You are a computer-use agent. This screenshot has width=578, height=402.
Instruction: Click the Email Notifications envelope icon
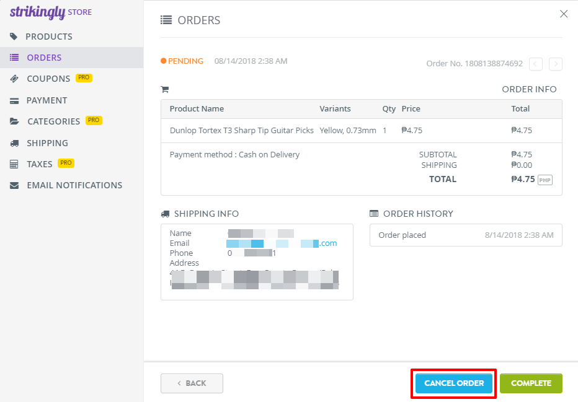click(14, 185)
